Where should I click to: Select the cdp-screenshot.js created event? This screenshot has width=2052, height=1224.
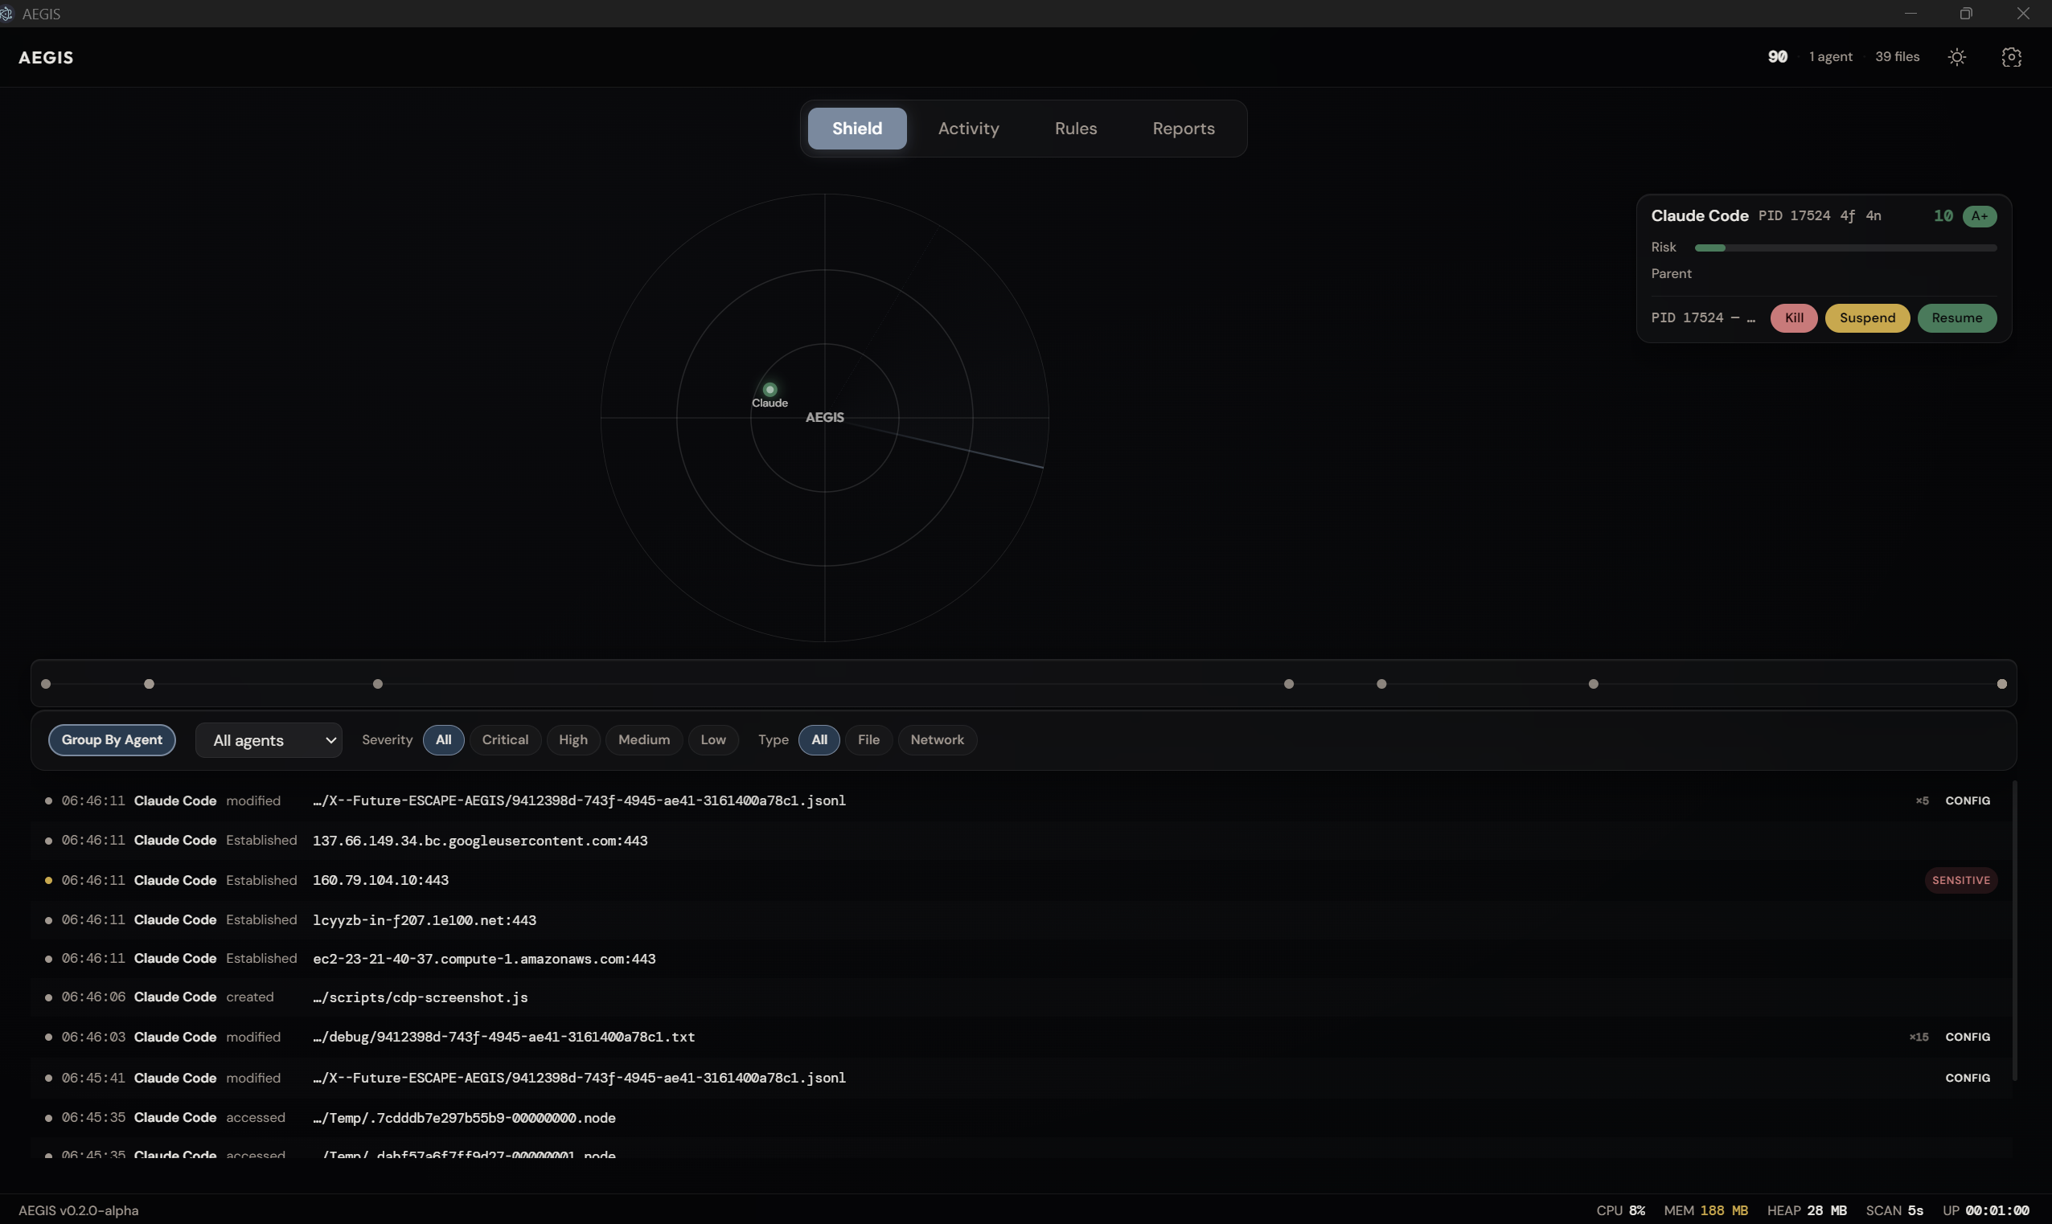click(1021, 997)
